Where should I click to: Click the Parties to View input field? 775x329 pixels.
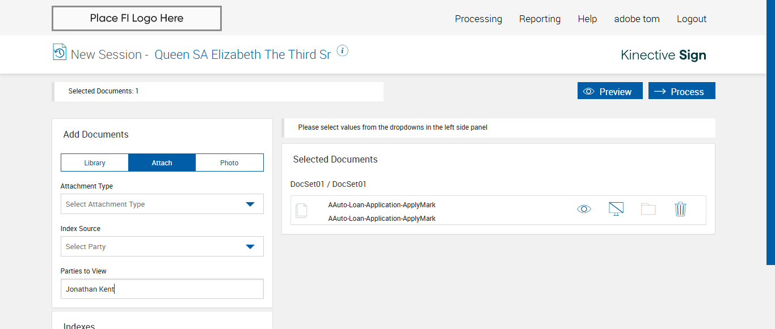click(162, 289)
